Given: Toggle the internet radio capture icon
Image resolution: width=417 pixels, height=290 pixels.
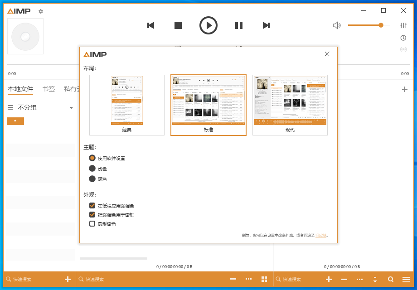Looking at the screenshot, I should (x=403, y=49).
